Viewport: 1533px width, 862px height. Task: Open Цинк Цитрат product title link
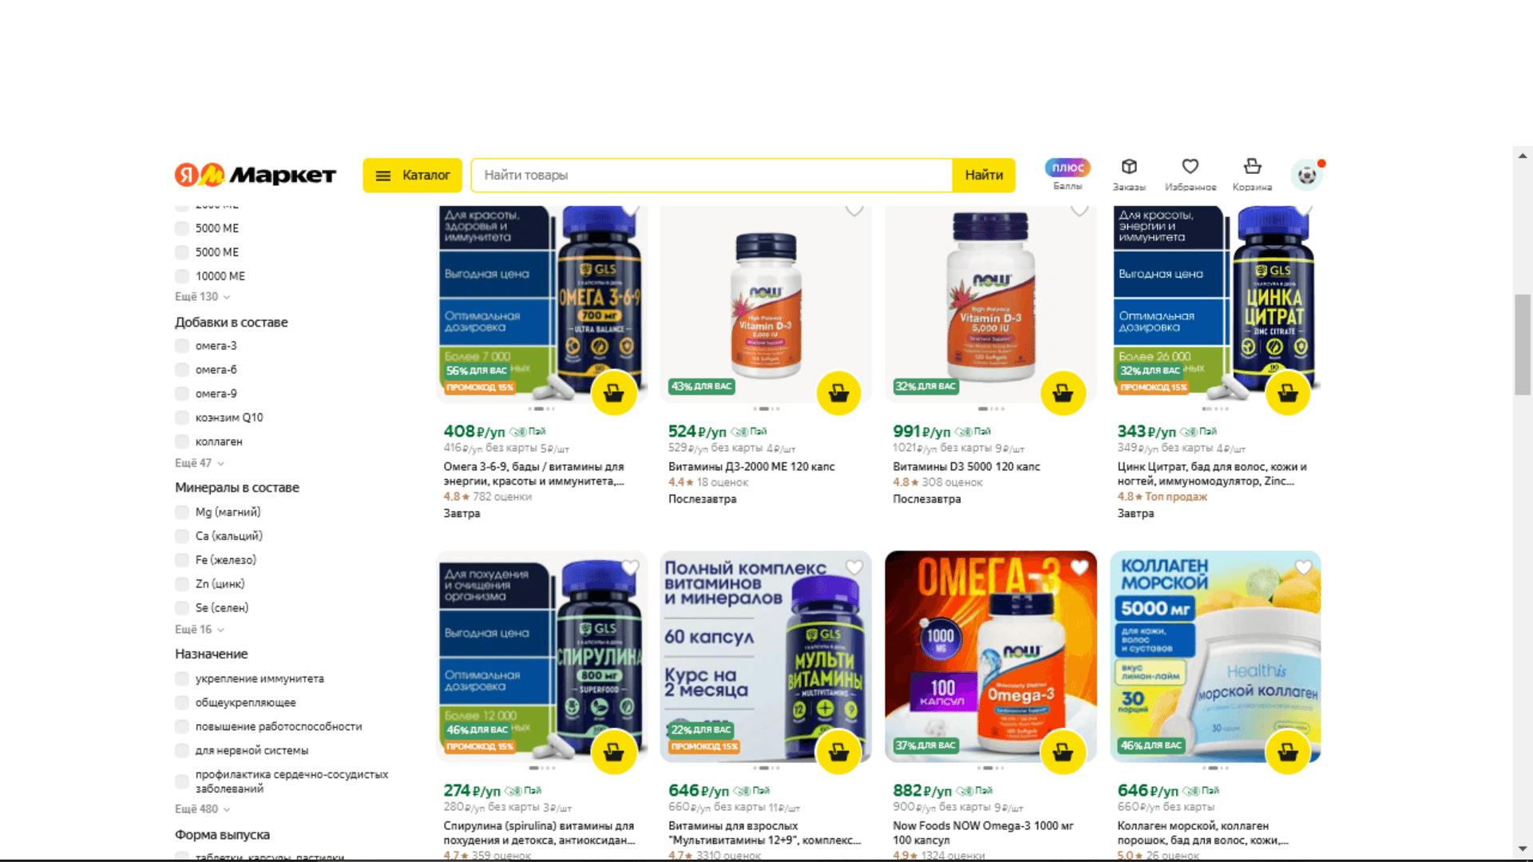pos(1211,474)
